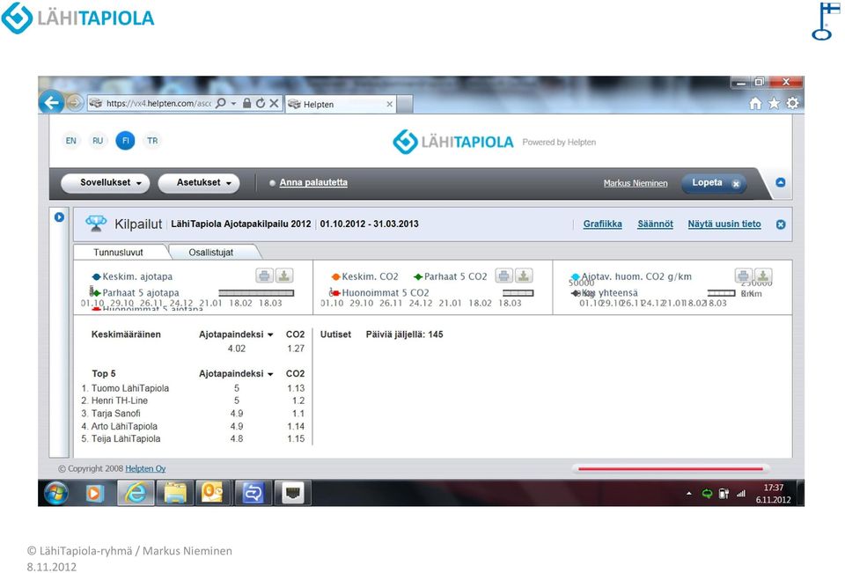Screen dimensions: 845x573
Task: Click the Lopeta logout button
Action: pos(714,183)
